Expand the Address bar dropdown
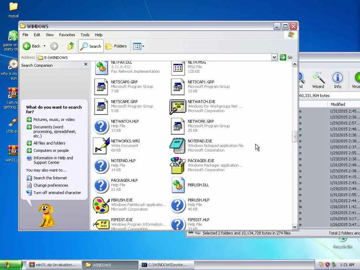The height and width of the screenshot is (270, 360). (274, 57)
